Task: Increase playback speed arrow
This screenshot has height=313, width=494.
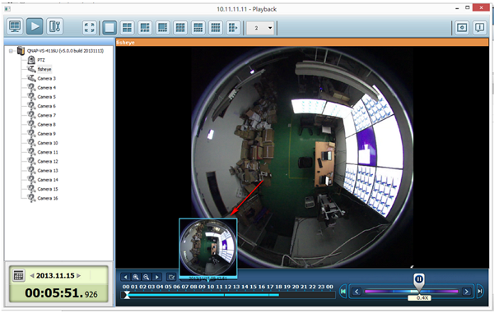Action: click(x=467, y=292)
